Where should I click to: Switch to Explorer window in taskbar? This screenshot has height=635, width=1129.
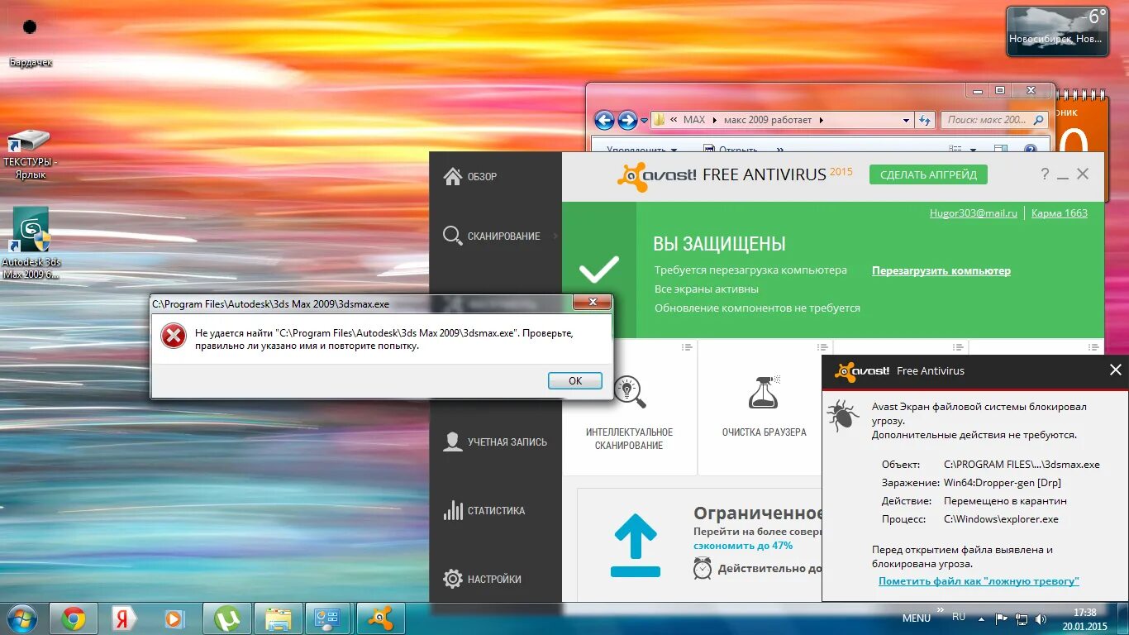pyautogui.click(x=278, y=618)
